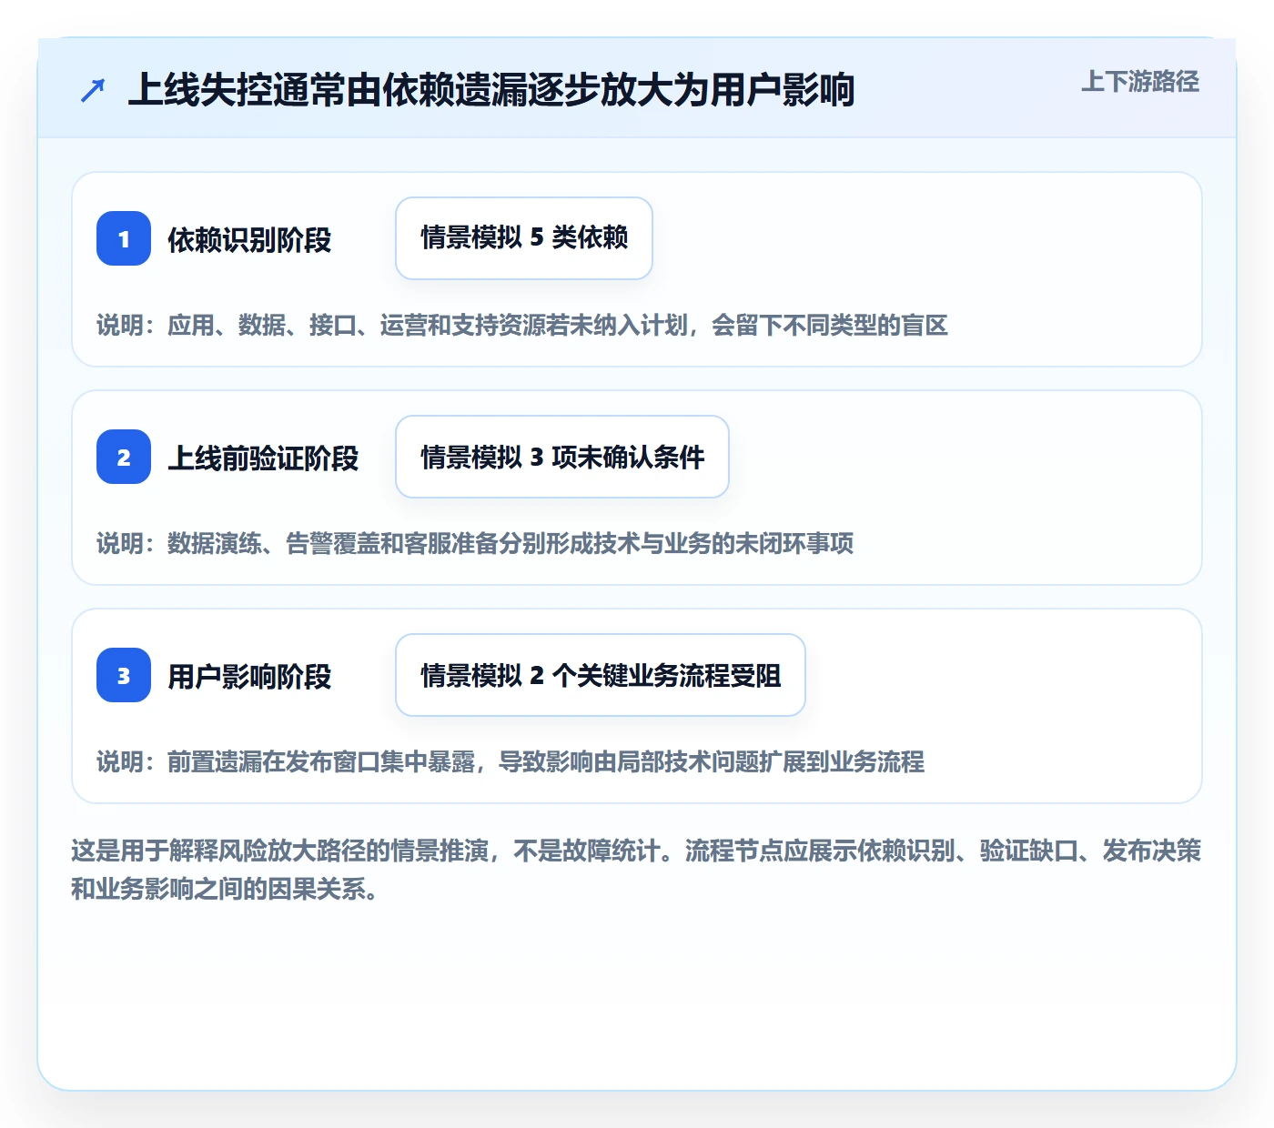This screenshot has height=1128, width=1274.
Task: Click the description starting 说明：应用、数据、接口
Action: [522, 326]
